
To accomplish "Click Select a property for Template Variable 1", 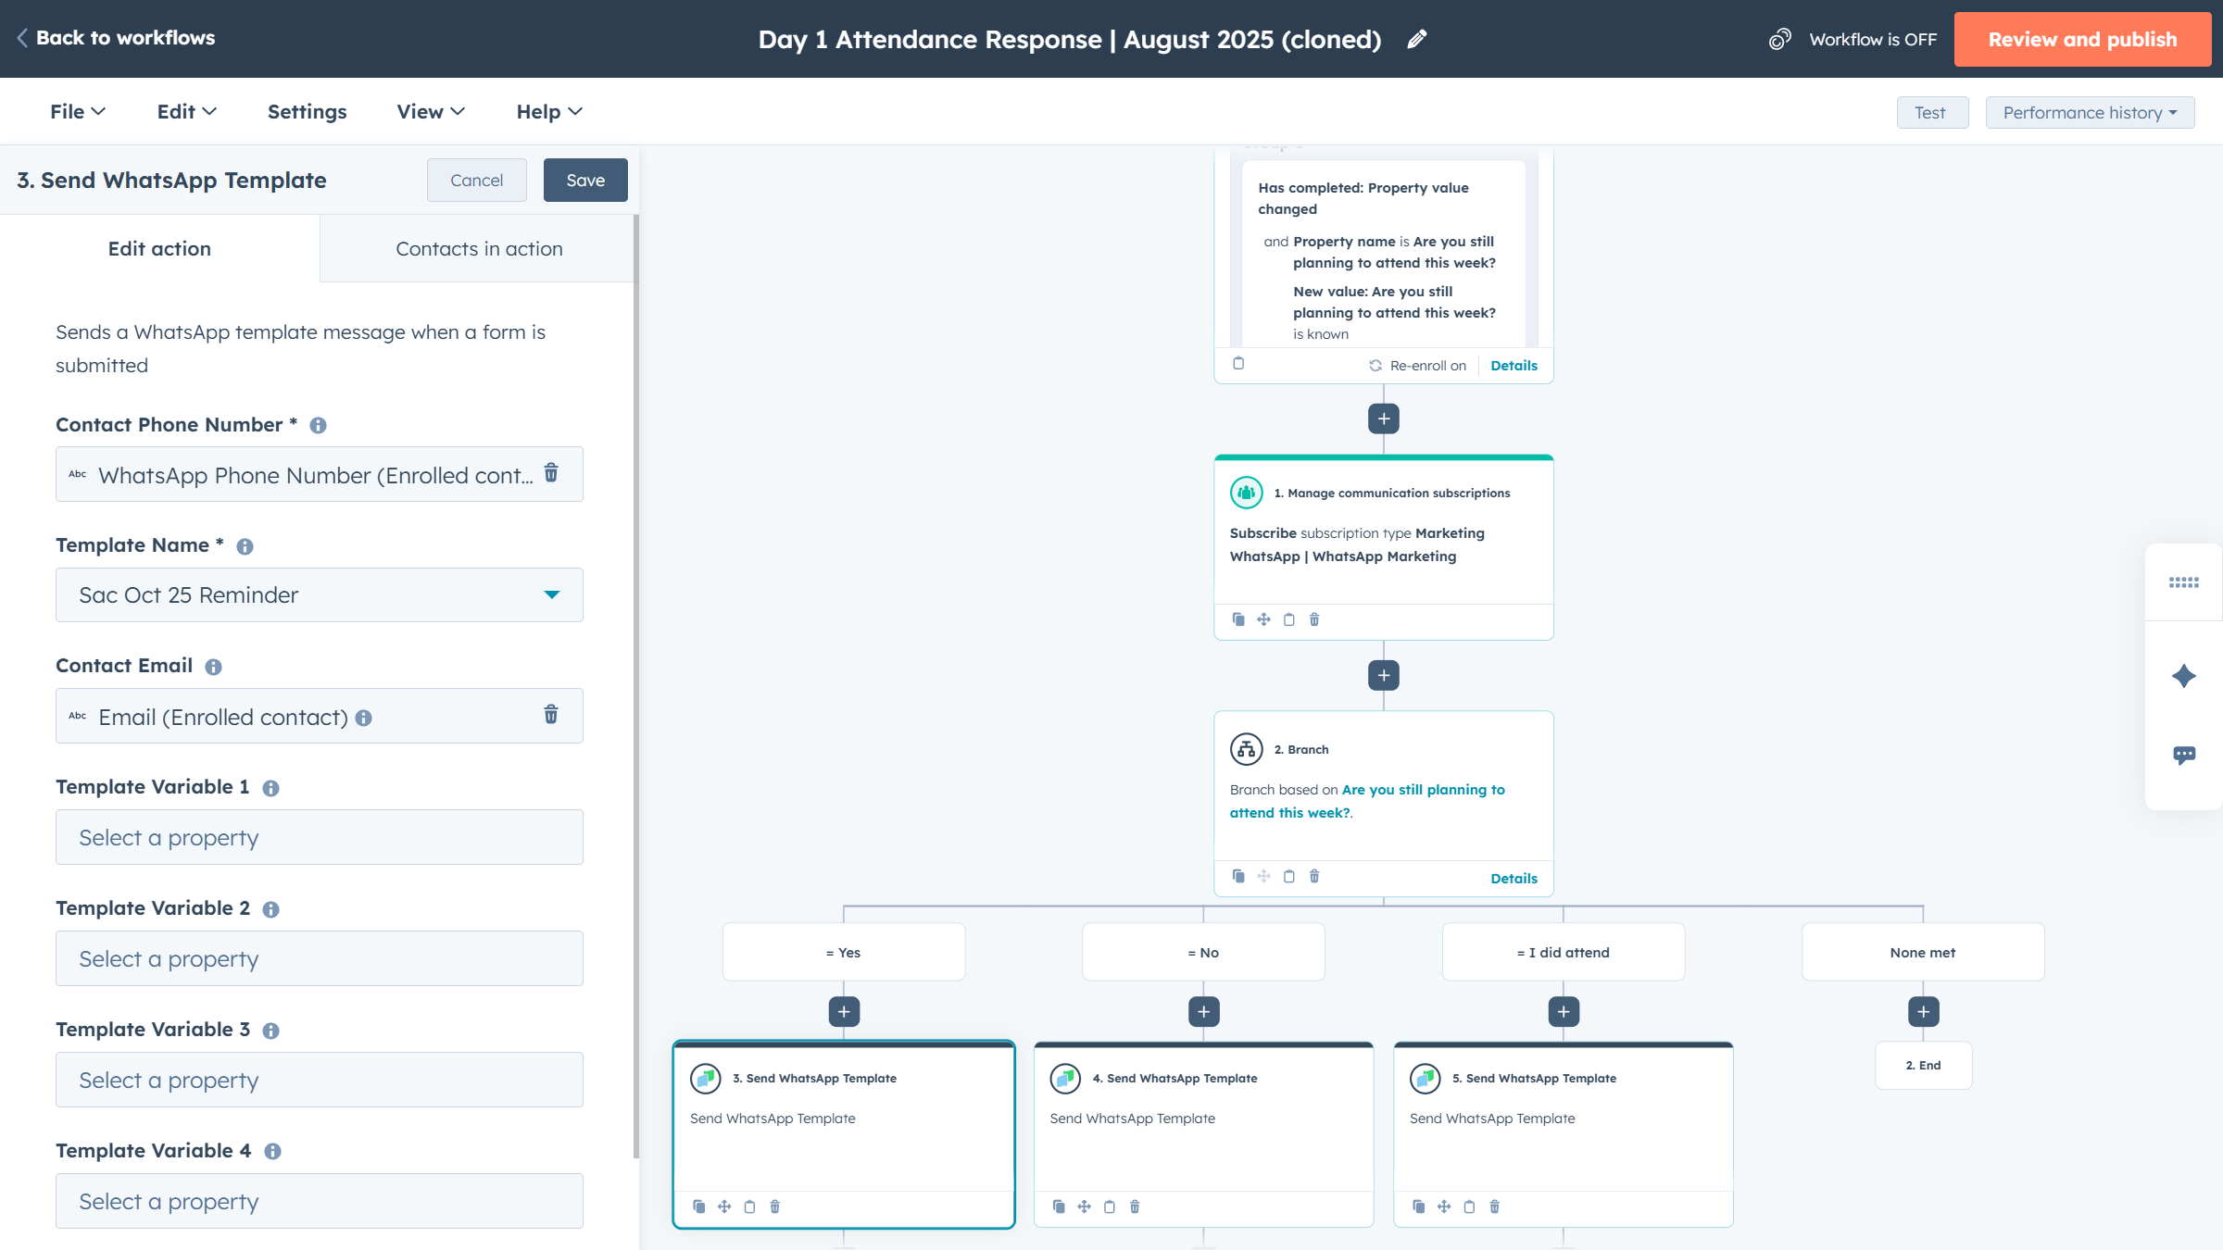I will pos(319,837).
